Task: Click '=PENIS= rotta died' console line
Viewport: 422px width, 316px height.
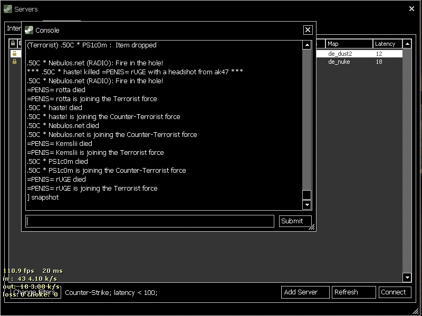Action: pos(56,90)
